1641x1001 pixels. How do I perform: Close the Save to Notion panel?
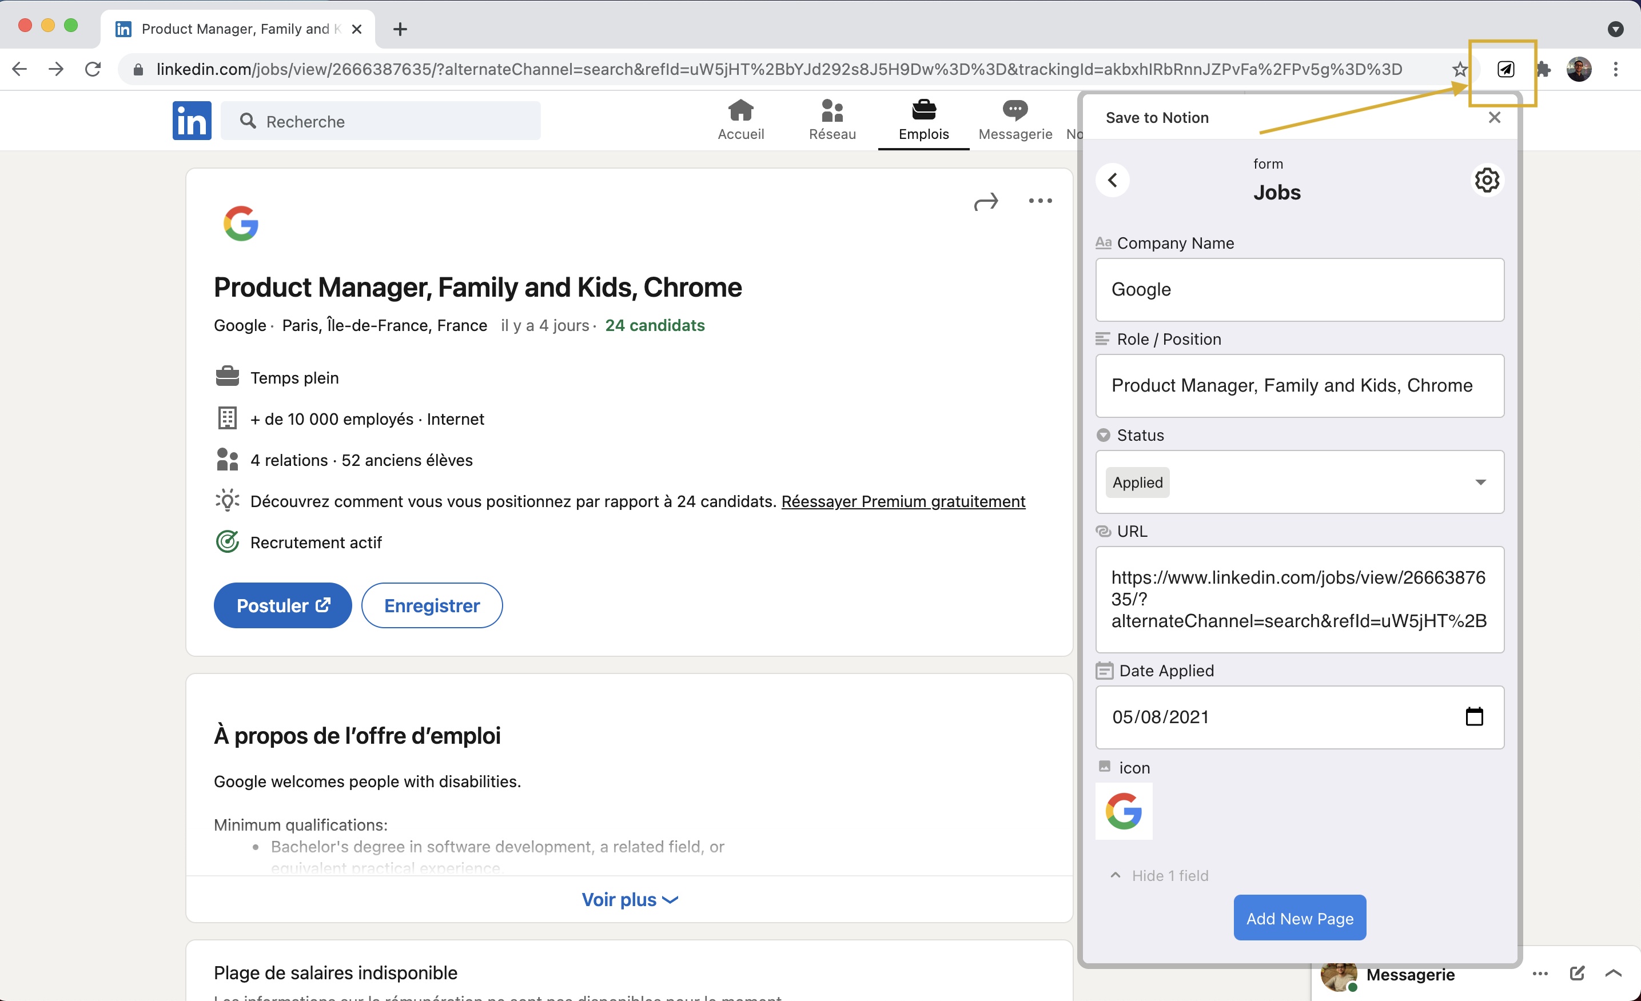pos(1495,118)
